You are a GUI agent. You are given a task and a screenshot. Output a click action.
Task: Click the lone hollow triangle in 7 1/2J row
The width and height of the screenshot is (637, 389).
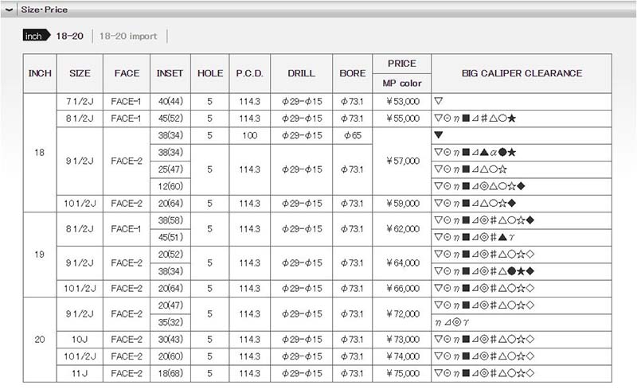438,102
